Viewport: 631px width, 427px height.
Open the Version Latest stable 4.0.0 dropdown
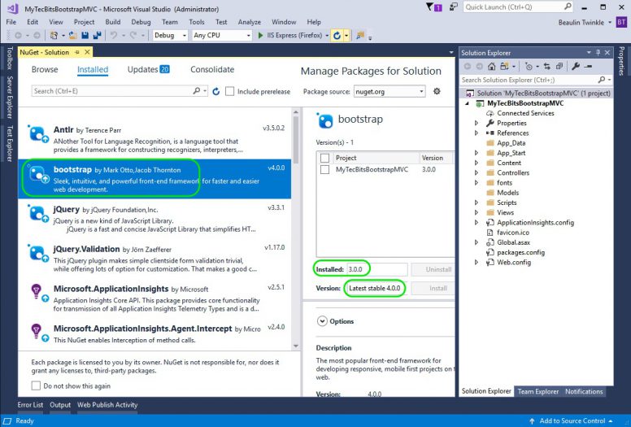[375, 288]
